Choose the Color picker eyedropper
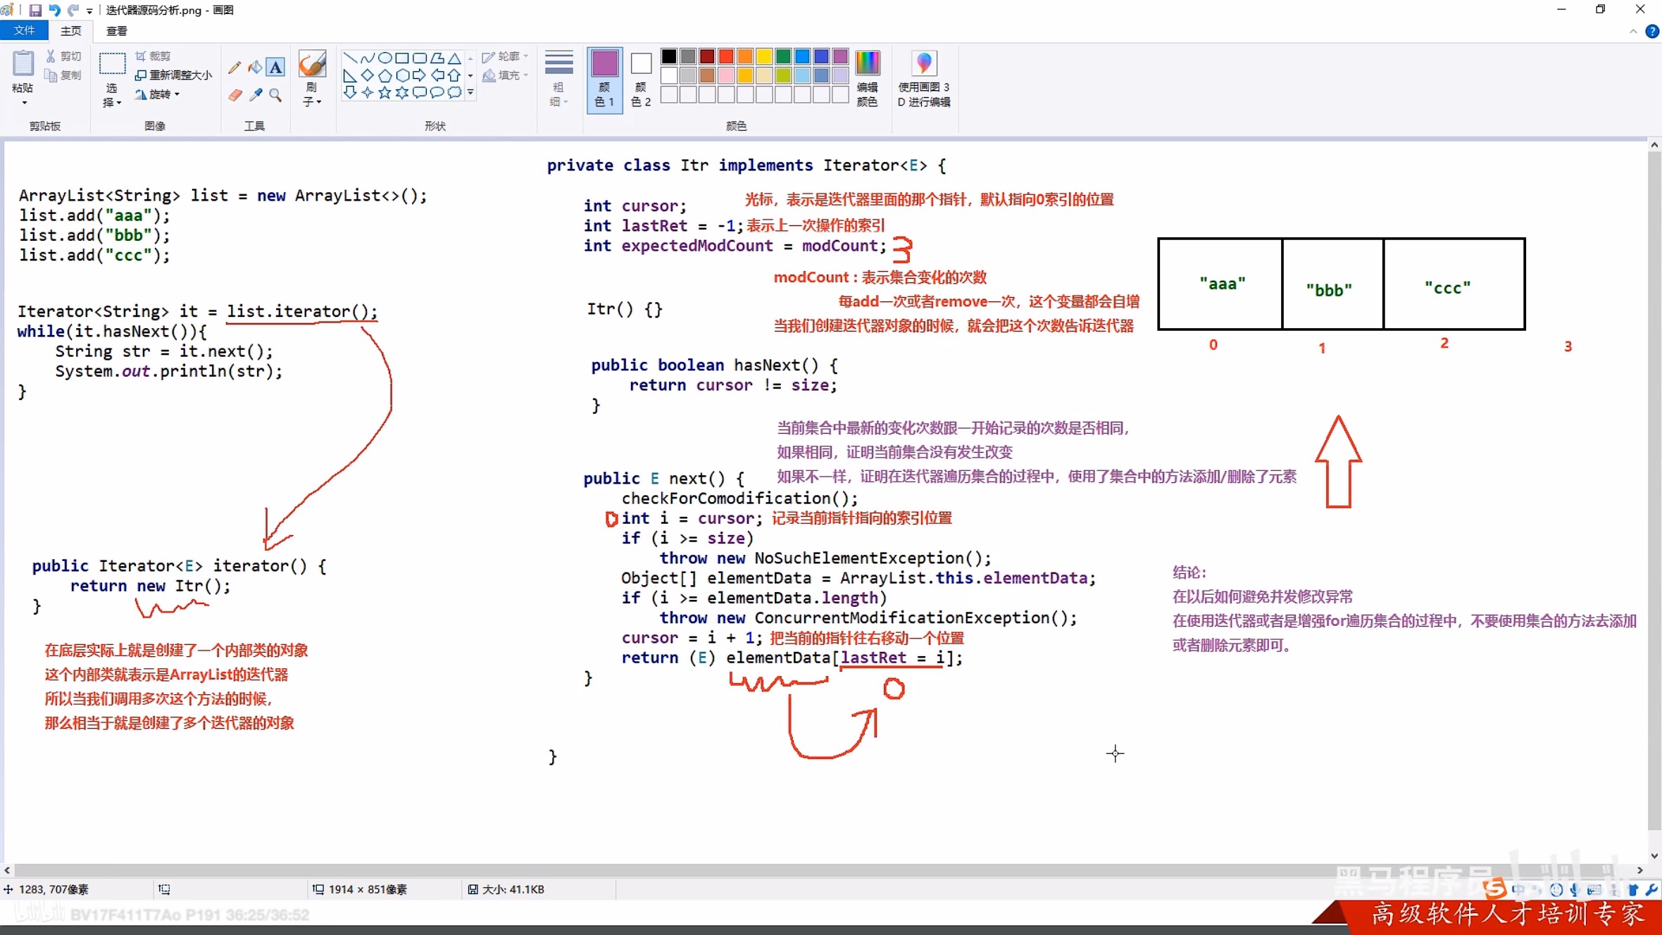This screenshot has height=935, width=1662. 255,95
